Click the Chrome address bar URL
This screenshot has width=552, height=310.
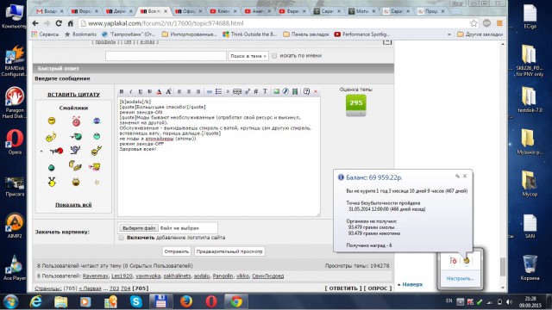click(x=166, y=23)
